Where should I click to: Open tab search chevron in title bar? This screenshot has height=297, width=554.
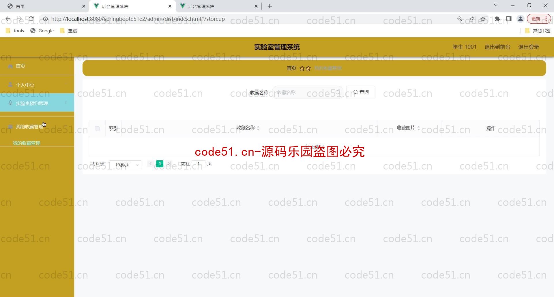[x=496, y=5]
